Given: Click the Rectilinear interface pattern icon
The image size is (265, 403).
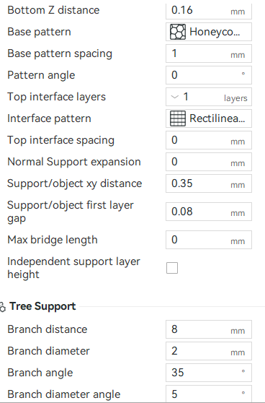Looking at the screenshot, I should tap(178, 118).
